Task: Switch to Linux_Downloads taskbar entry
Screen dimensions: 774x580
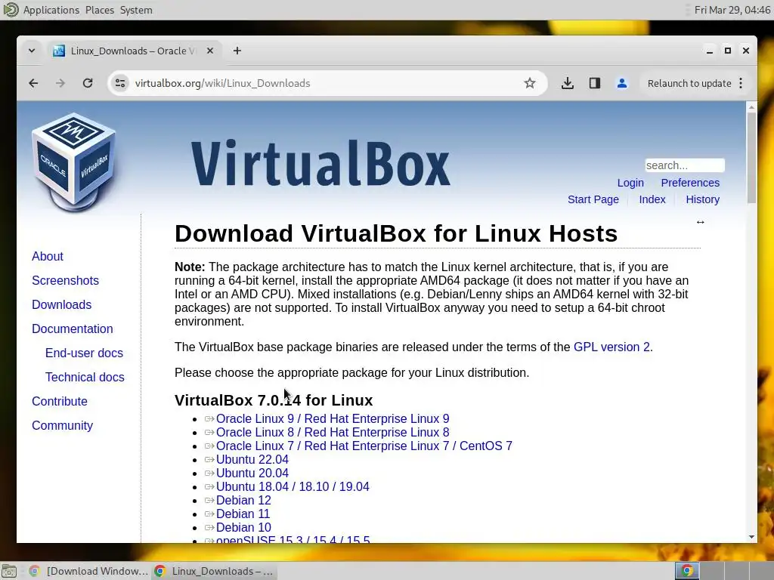Action: 213,571
